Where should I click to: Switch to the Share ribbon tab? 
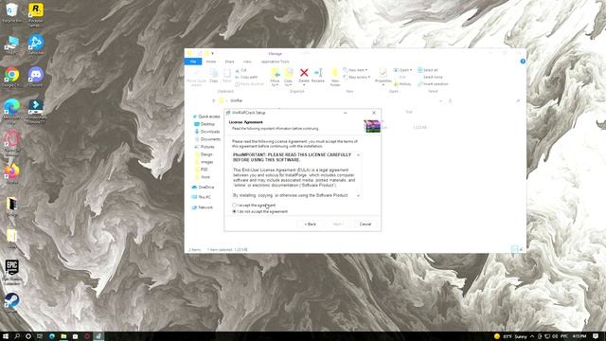(229, 62)
